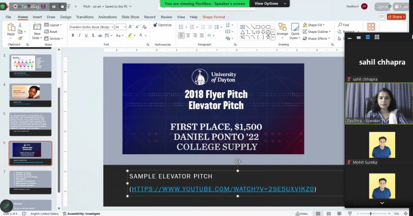Open the font name dropdown
The height and width of the screenshot is (216, 413).
[112, 27]
